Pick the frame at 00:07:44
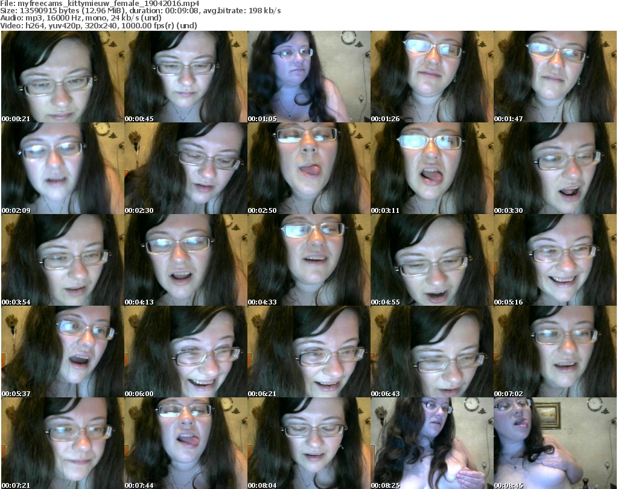Image resolution: width=618 pixels, height=489 pixels. point(186,443)
